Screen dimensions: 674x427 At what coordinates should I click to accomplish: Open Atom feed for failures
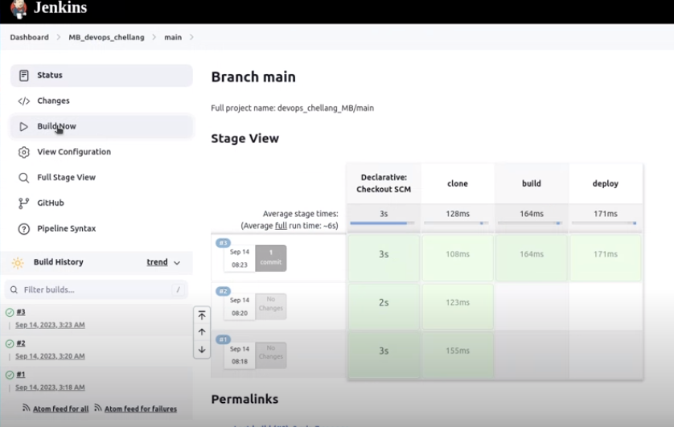(x=141, y=409)
